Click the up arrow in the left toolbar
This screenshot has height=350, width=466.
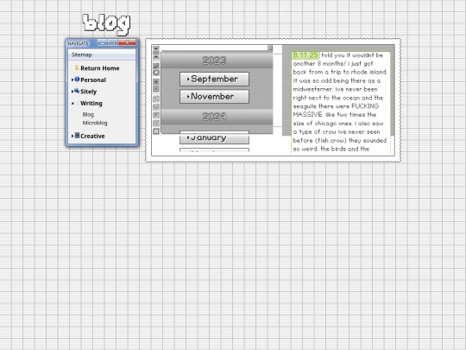point(156,48)
